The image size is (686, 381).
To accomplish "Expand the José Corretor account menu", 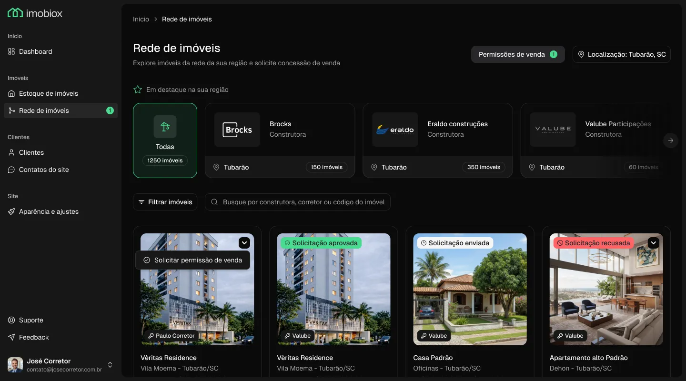I will [110, 365].
